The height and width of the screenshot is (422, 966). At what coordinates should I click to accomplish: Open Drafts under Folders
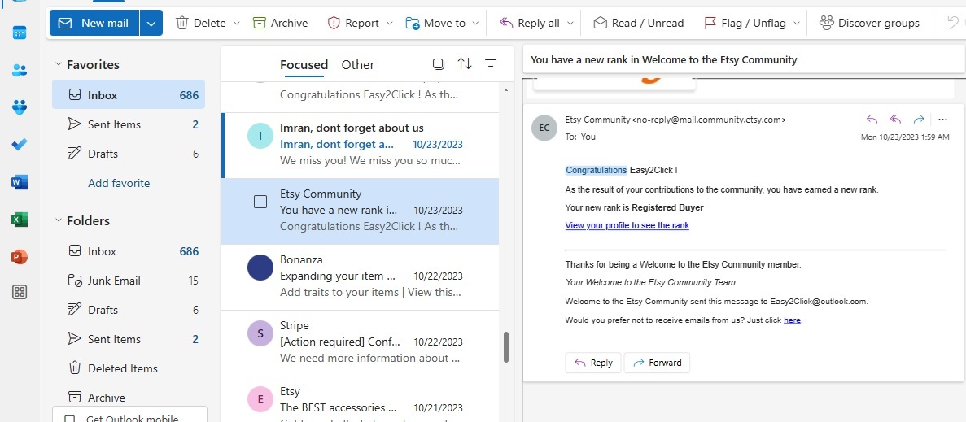click(129, 310)
